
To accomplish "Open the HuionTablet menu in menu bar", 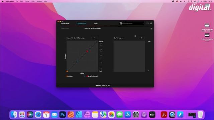I will point(10,1).
